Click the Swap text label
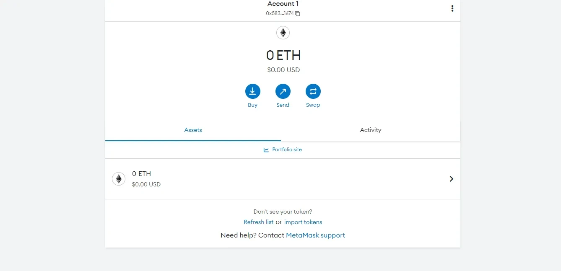The image size is (561, 271). pos(313,105)
